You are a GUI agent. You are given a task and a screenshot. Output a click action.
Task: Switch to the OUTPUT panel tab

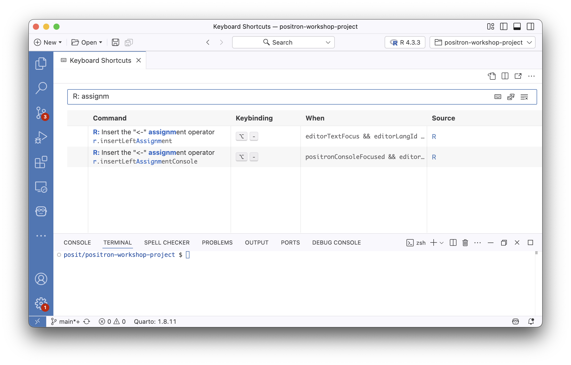[257, 242]
